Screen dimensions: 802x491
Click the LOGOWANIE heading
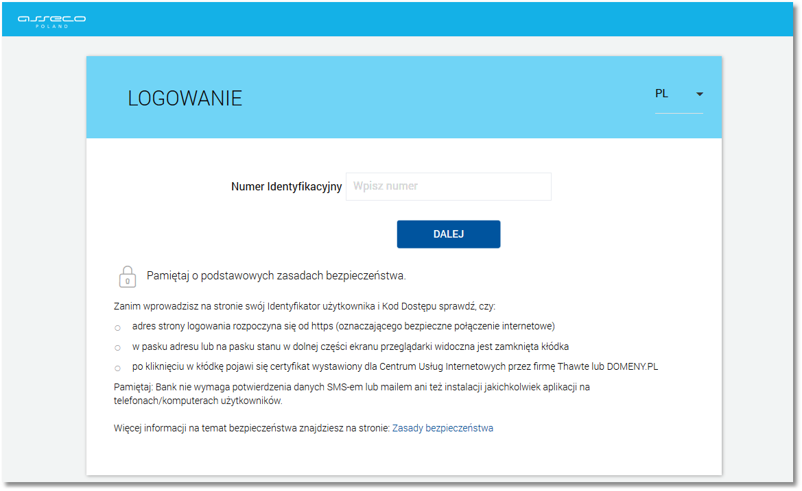click(x=185, y=99)
